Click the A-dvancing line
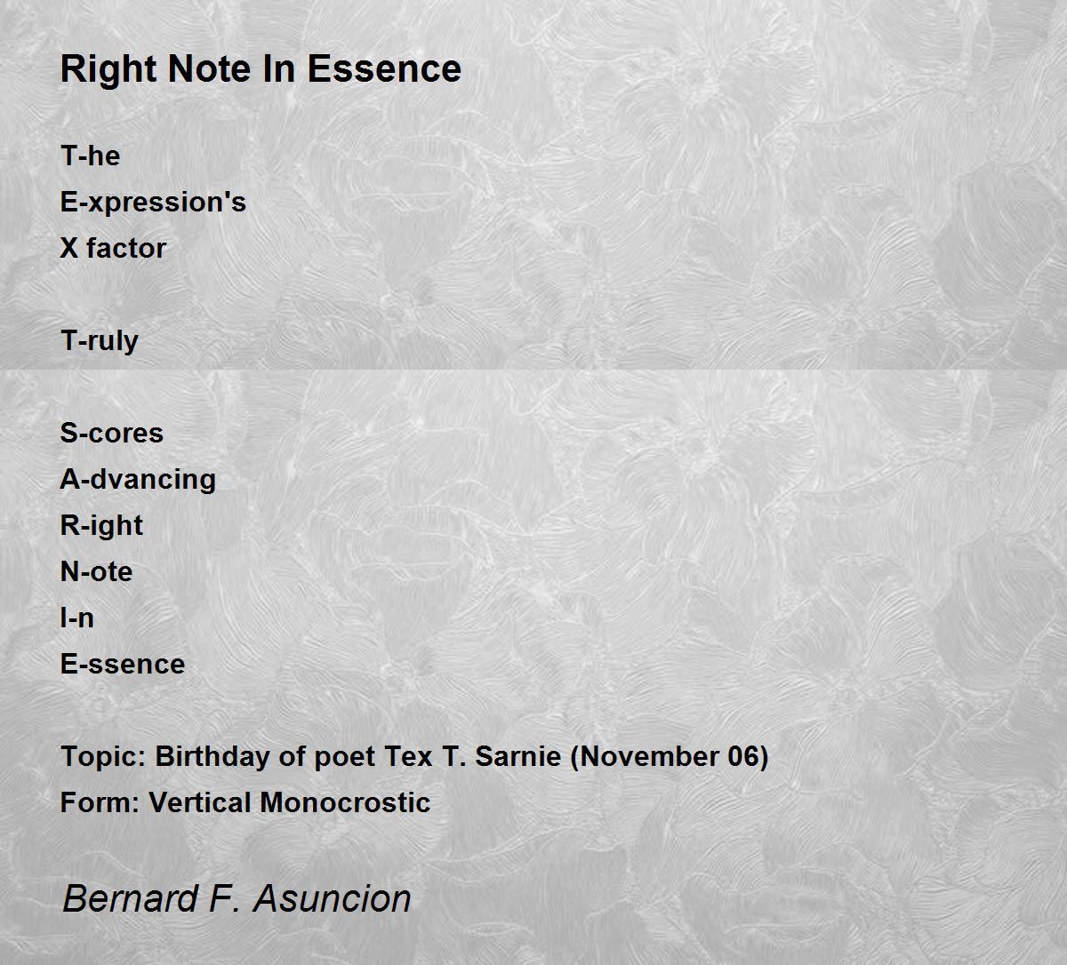Viewport: 1067px width, 965px height. click(x=138, y=480)
